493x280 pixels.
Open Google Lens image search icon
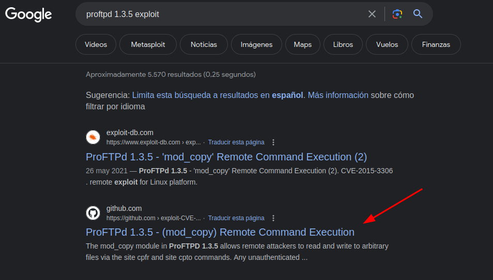(x=397, y=14)
